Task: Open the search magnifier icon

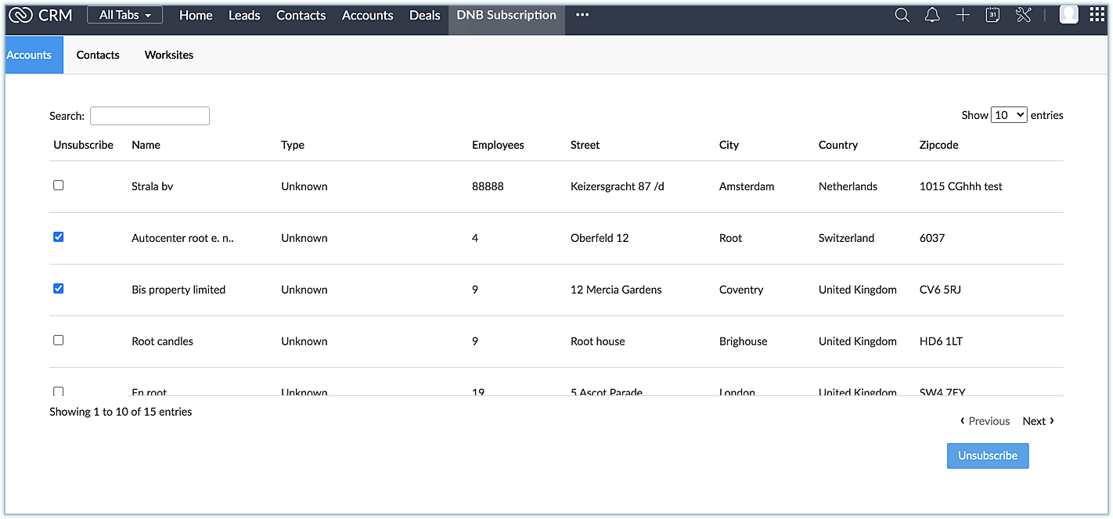Action: (902, 15)
